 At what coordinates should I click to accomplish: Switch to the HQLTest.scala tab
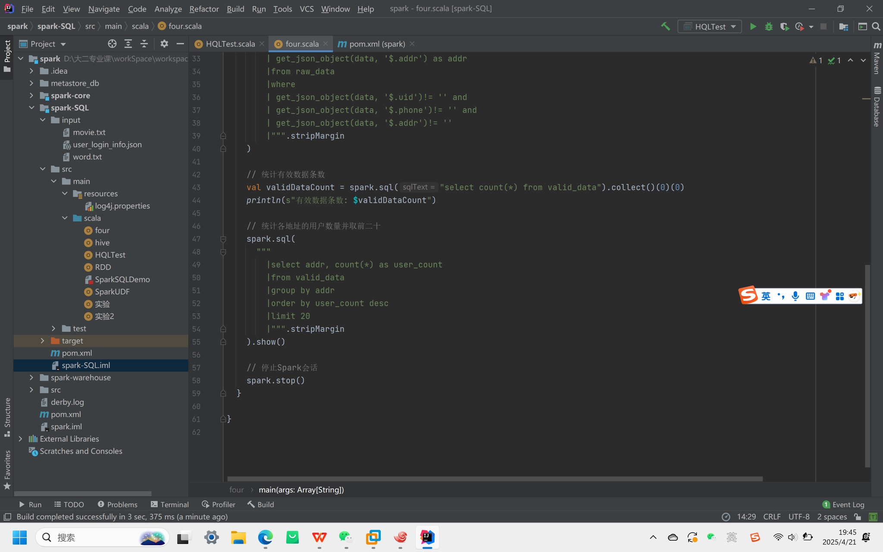click(230, 44)
